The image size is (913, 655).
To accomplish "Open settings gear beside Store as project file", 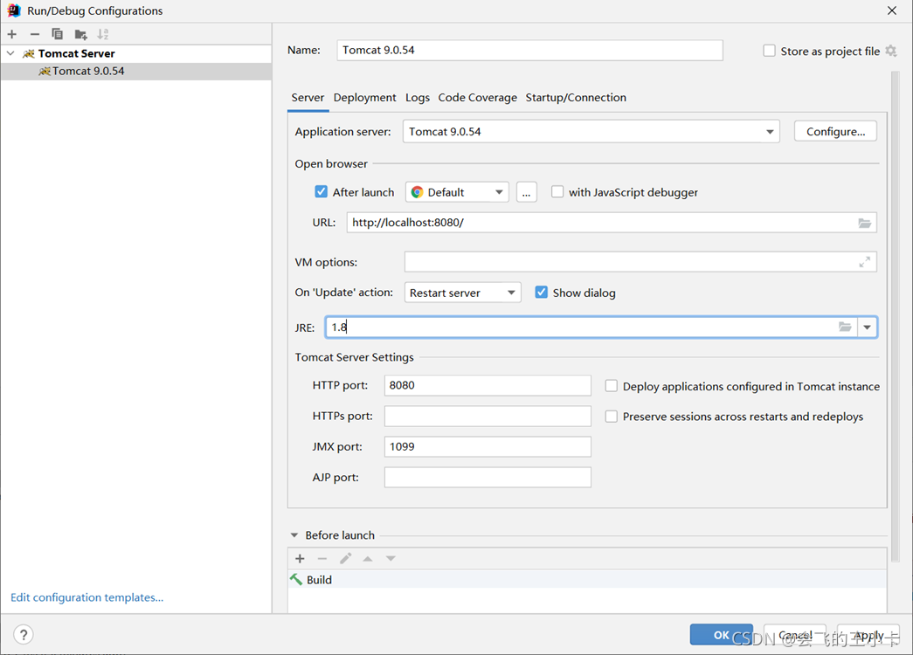I will coord(891,52).
